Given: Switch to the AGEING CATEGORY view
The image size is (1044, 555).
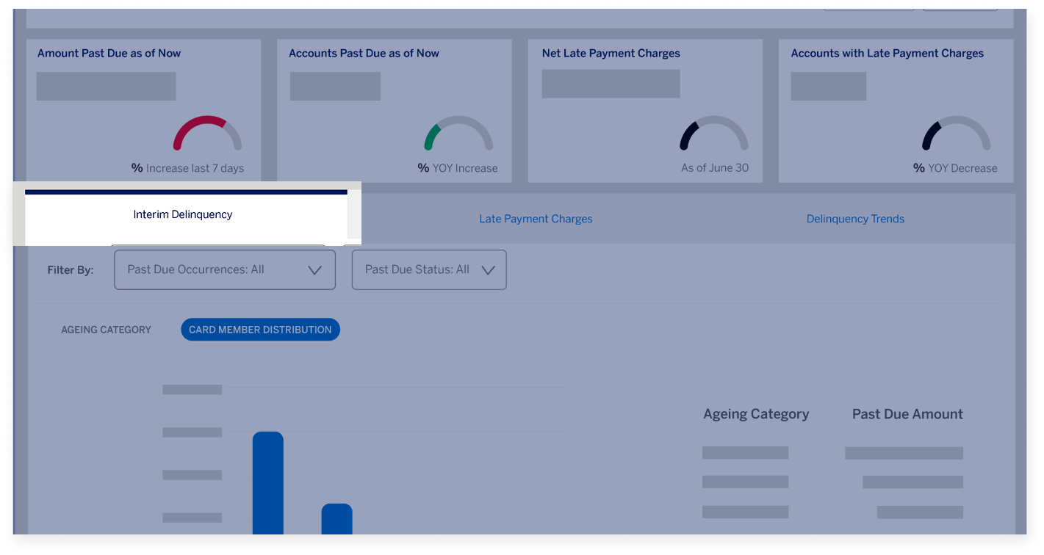Looking at the screenshot, I should 106,329.
